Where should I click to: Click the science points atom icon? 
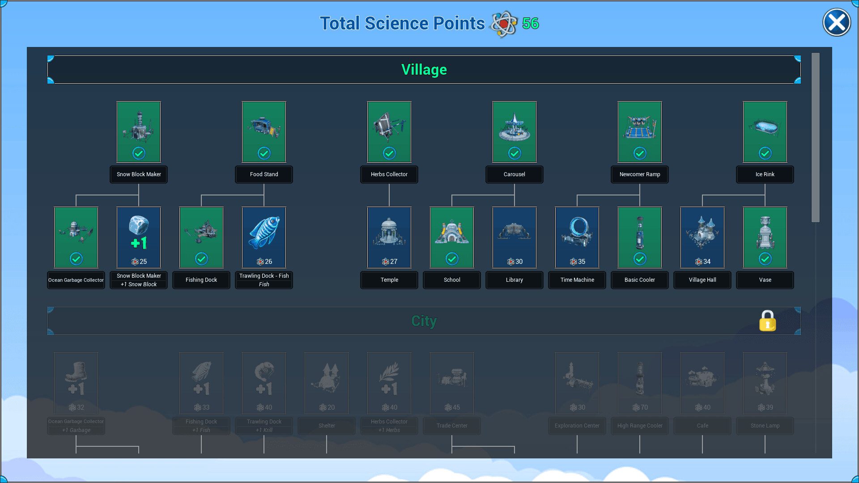pyautogui.click(x=504, y=24)
